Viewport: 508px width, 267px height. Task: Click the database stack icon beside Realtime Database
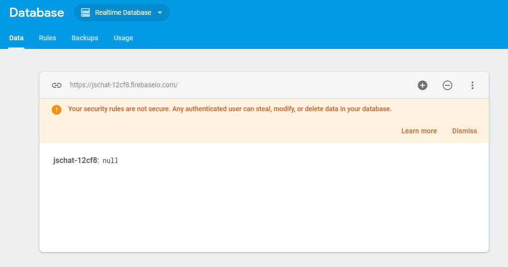[x=85, y=13]
